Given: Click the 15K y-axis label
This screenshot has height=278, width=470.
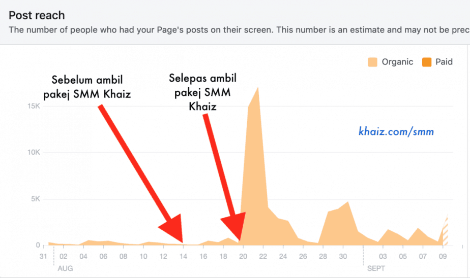Looking at the screenshot, I should [x=33, y=106].
